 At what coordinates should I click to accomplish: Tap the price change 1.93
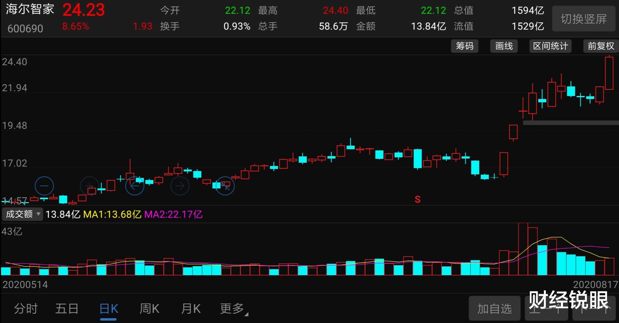143,26
